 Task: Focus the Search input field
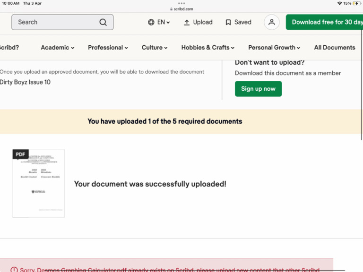click(x=62, y=22)
